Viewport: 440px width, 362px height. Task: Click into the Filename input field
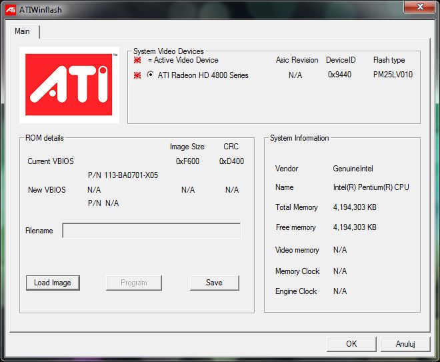coord(151,231)
